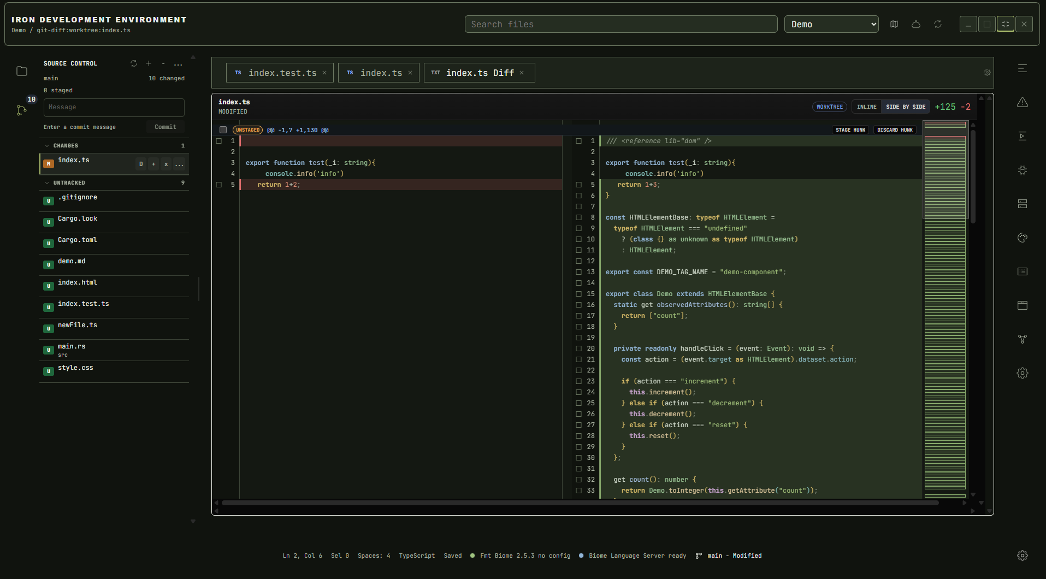Check right pane line 15 checkbox
Image resolution: width=1046 pixels, height=579 pixels.
tap(578, 294)
